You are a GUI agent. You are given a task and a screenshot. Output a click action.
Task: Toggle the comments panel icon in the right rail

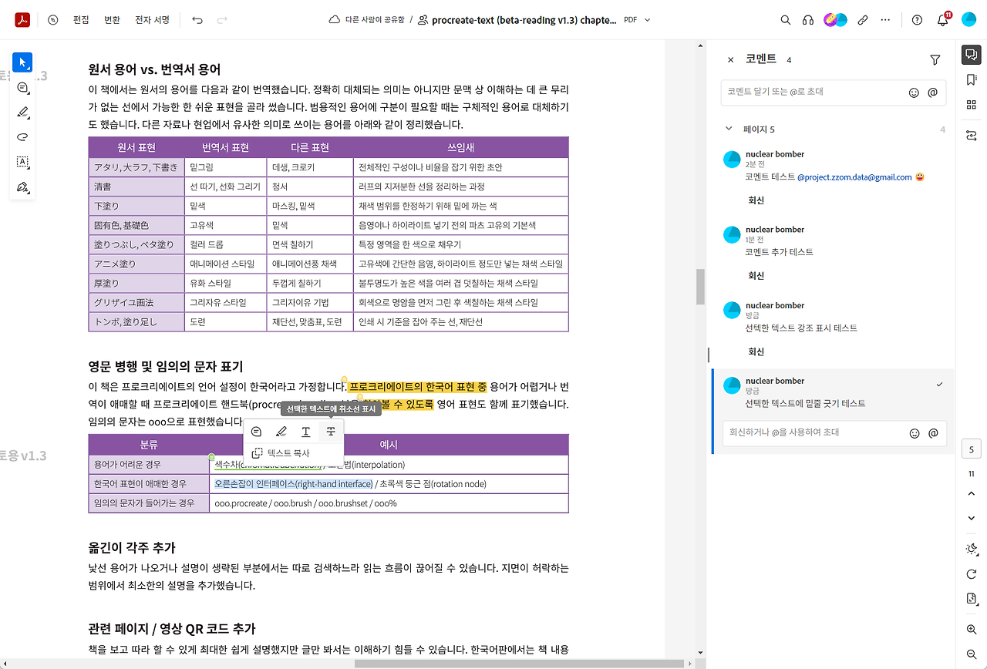click(971, 55)
